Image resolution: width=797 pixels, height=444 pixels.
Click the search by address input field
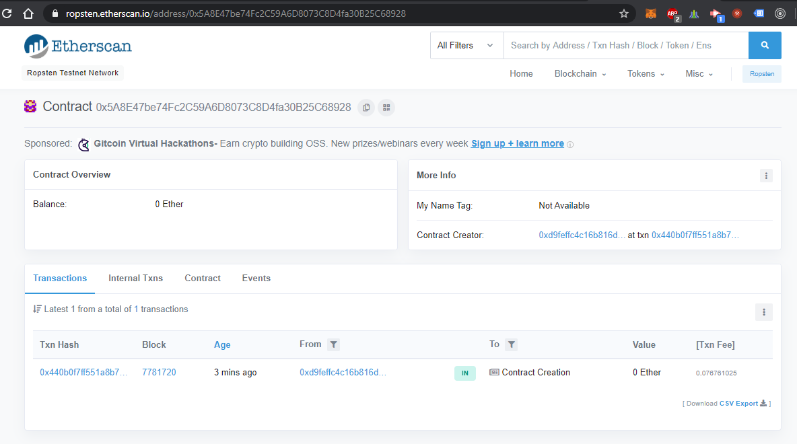(x=626, y=45)
